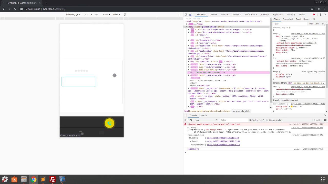Switch to the Network tab
Image resolution: width=328 pixels, height=184 pixels.
[237, 15]
